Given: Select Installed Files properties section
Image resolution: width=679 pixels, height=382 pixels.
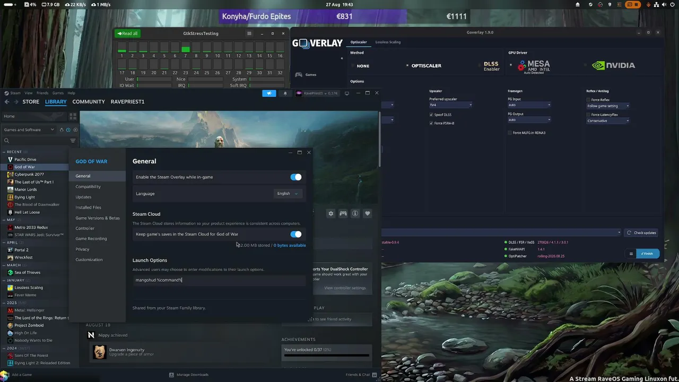Looking at the screenshot, I should (88, 207).
